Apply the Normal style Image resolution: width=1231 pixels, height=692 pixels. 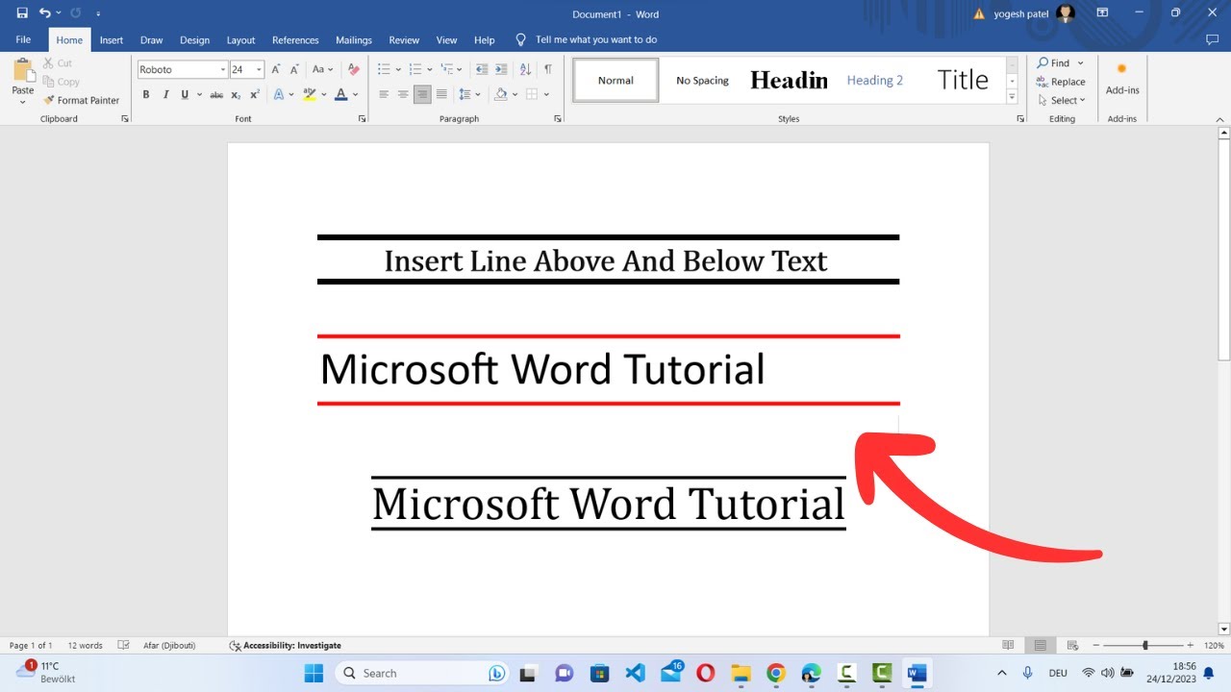615,81
